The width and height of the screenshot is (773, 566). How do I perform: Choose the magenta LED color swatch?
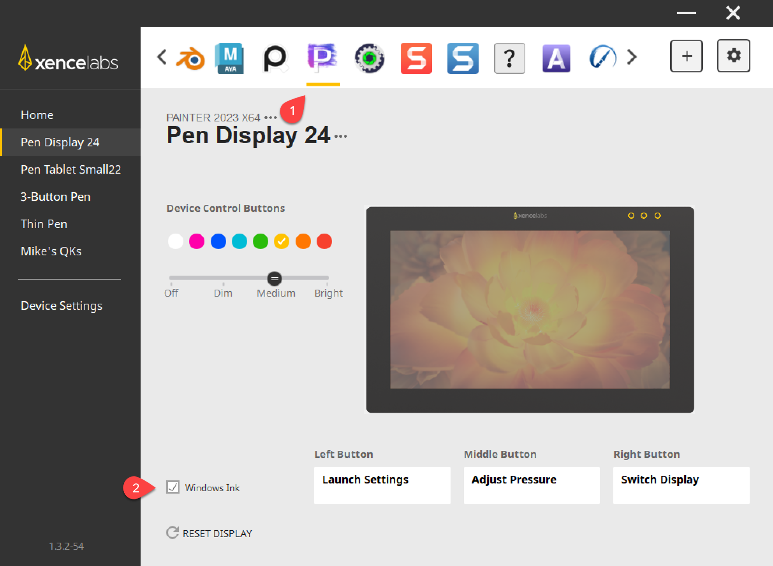197,241
